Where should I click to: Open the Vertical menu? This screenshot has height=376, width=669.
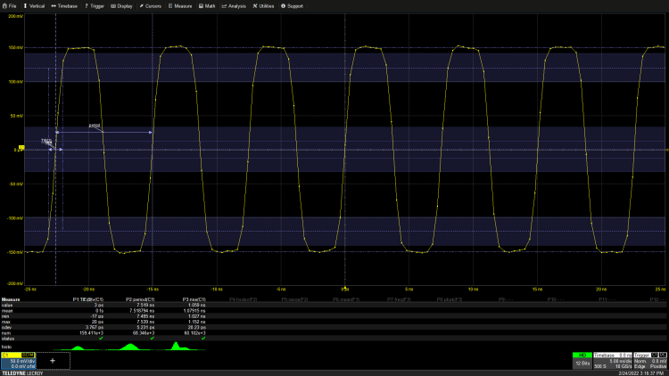pos(36,5)
